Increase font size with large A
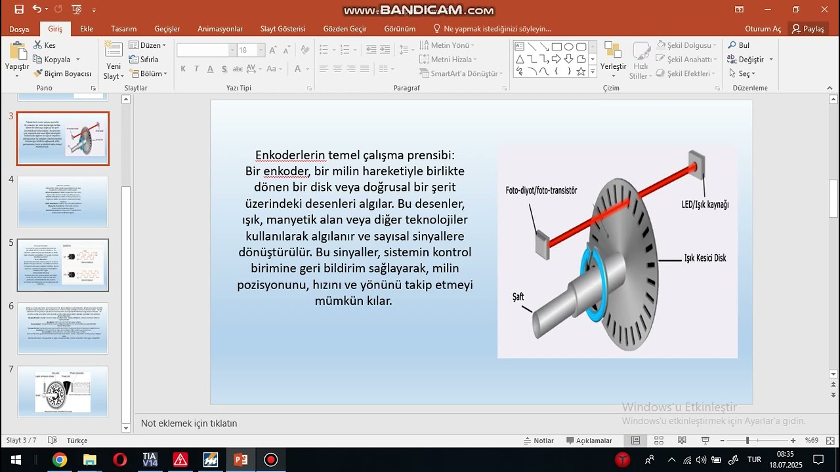 point(274,50)
